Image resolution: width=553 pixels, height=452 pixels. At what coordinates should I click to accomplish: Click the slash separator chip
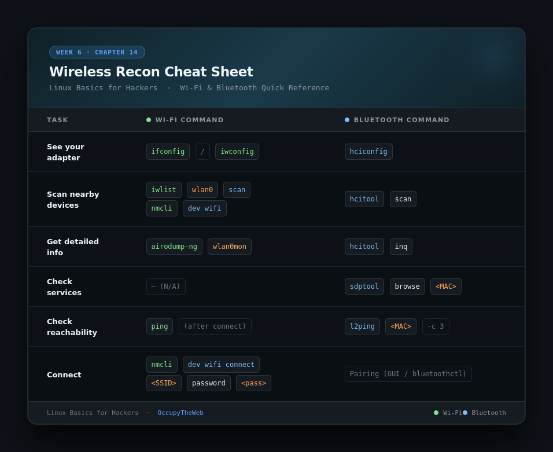[202, 152]
